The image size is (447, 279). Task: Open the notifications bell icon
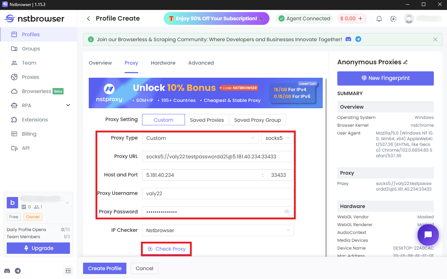tap(379, 19)
